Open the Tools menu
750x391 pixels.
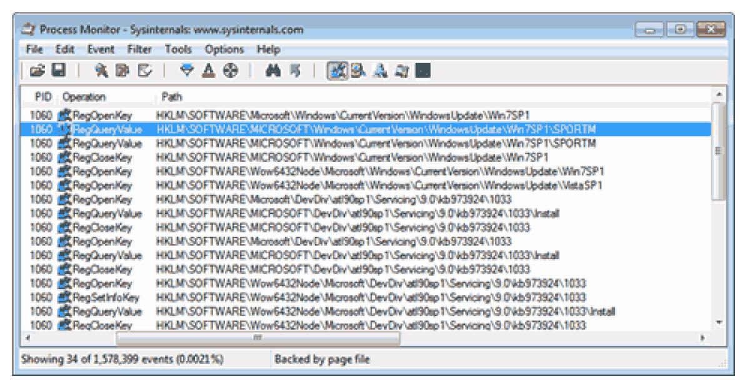(x=178, y=49)
